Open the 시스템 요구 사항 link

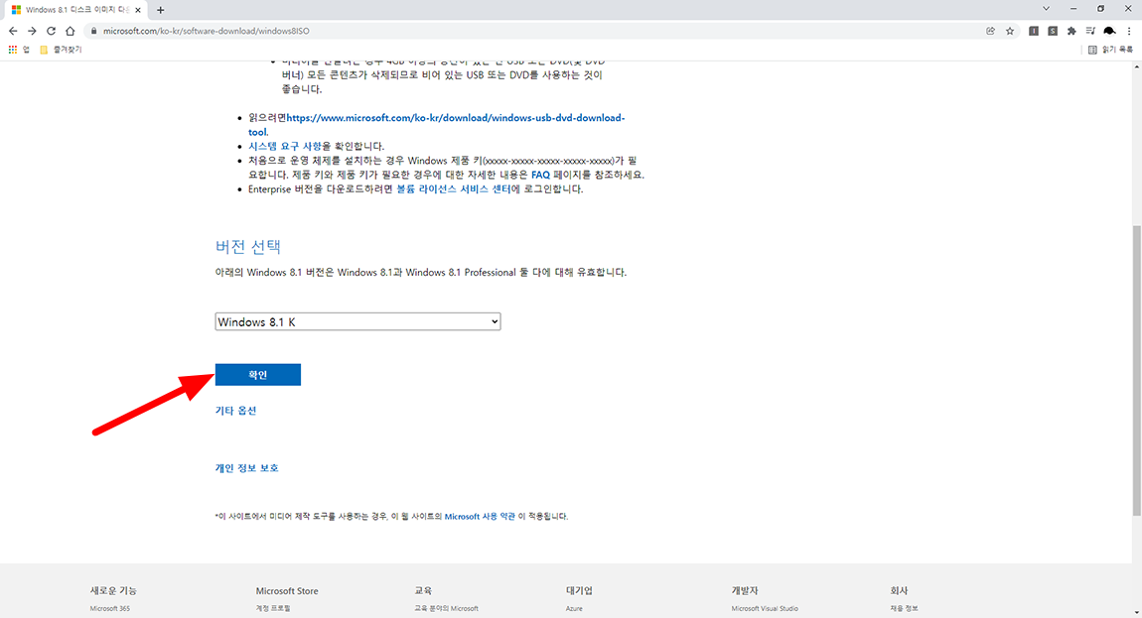[x=284, y=146]
